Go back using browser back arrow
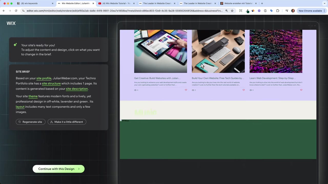 4,11
